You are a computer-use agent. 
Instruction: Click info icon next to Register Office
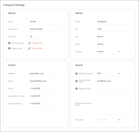(x=77, y=88)
